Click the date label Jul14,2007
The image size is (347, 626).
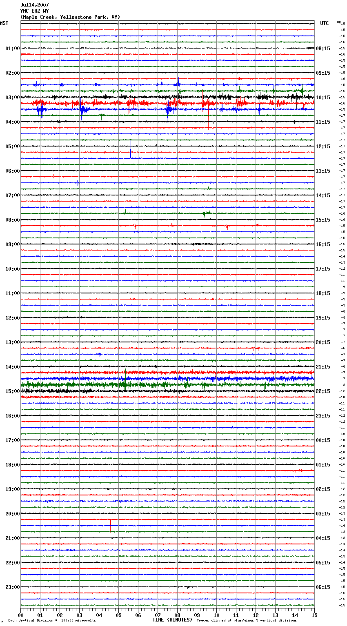tap(34, 5)
